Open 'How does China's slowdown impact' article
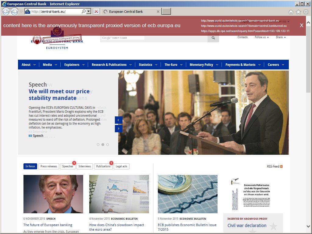 [117, 227]
